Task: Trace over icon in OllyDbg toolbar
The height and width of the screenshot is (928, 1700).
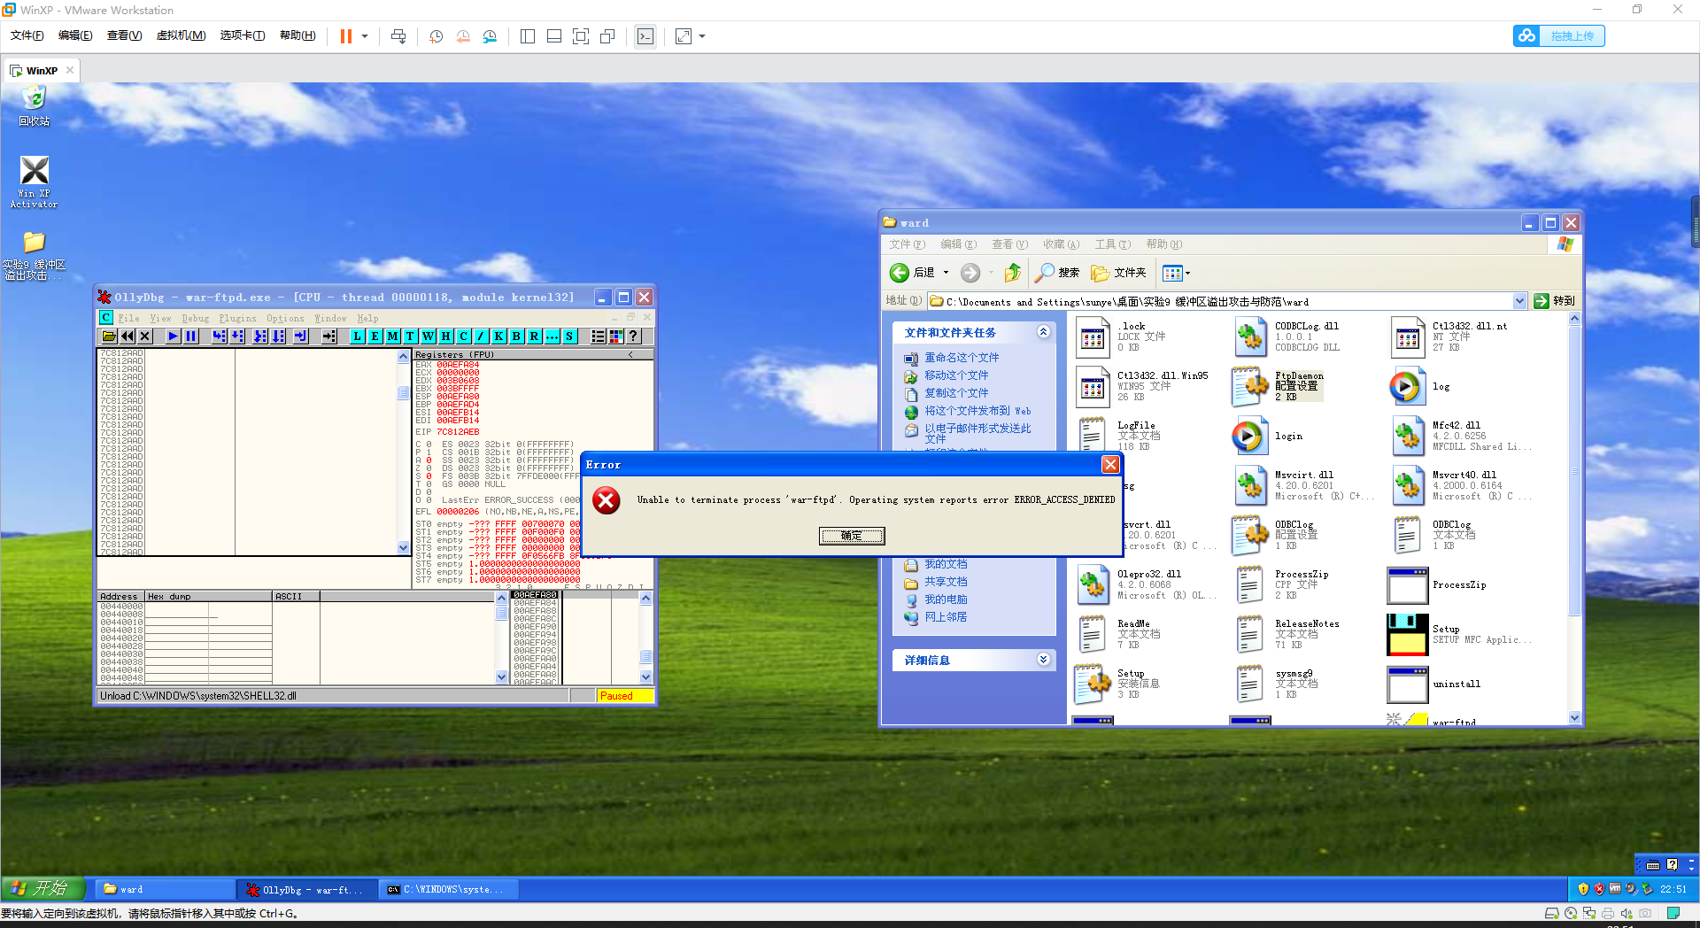Action: tap(278, 336)
